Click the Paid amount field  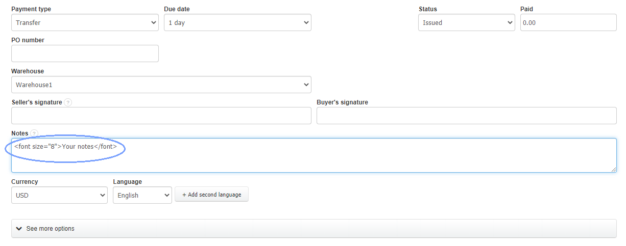568,22
